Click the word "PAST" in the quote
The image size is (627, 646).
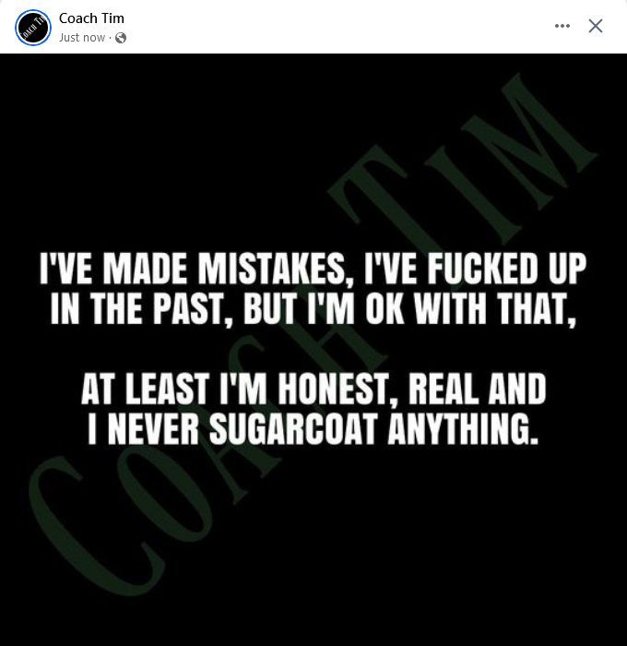click(x=191, y=310)
